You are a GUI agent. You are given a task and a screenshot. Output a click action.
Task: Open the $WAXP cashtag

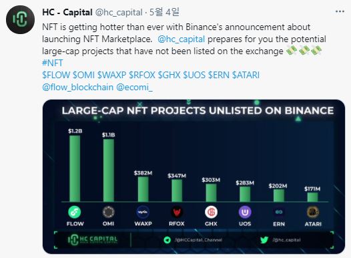112,75
